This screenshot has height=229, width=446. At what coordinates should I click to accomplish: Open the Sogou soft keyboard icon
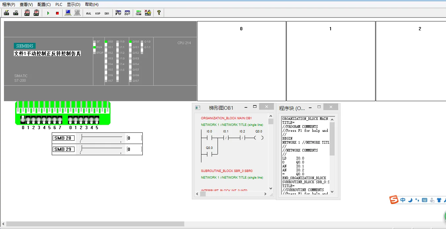tap(425, 200)
